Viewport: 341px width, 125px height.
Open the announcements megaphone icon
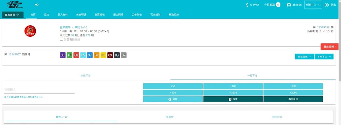[37, 5]
